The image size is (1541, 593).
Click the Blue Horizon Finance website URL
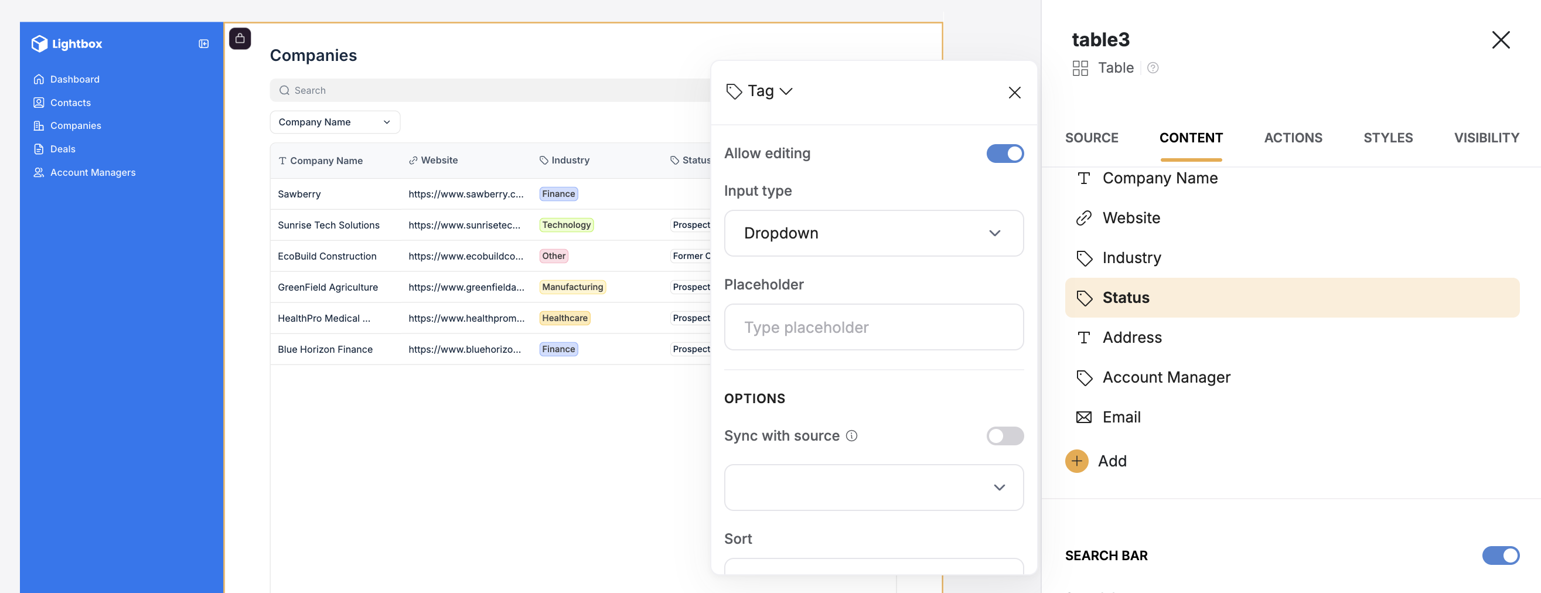[465, 349]
